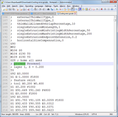Screen dimensions: 118x117
Task: Create a new document with the New icon
Action: [x=3, y=9]
